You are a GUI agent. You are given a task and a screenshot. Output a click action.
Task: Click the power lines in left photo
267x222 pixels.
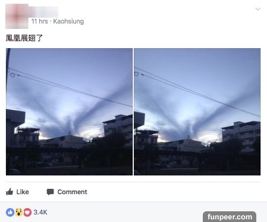(70, 87)
